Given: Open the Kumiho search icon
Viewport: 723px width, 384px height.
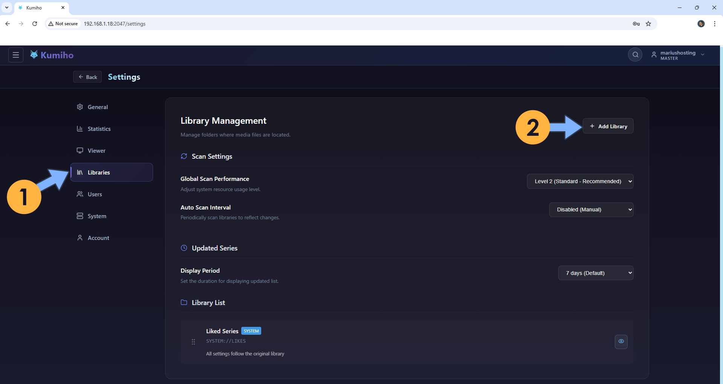Looking at the screenshot, I should coord(635,55).
